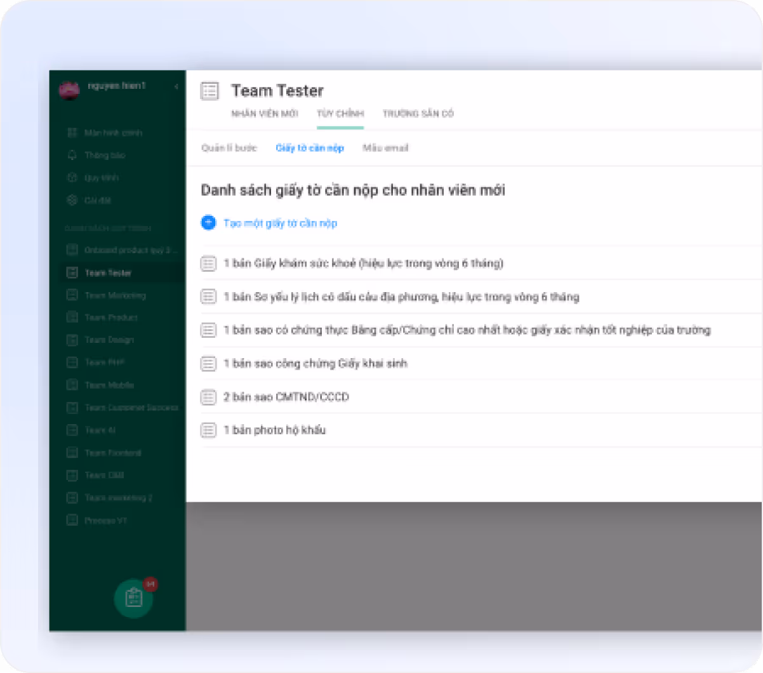
Task: Click the document icon for photo hộ khẩu row
Action: 208,430
